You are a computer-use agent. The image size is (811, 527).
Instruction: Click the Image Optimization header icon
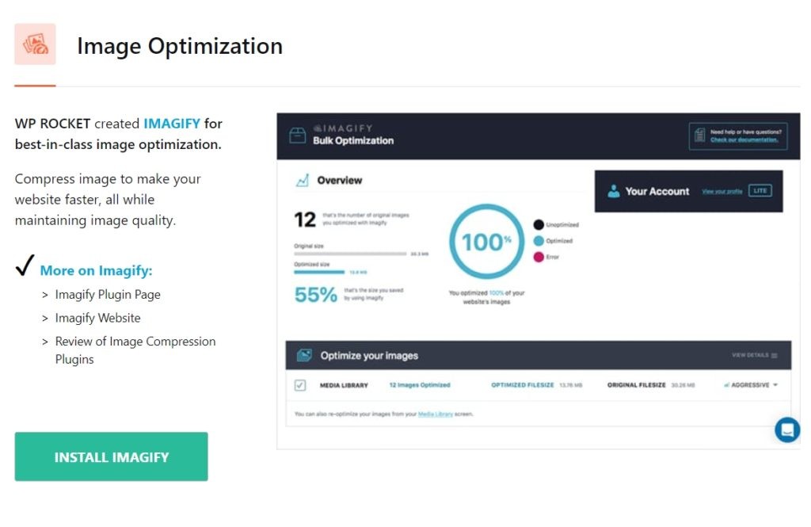[x=35, y=44]
